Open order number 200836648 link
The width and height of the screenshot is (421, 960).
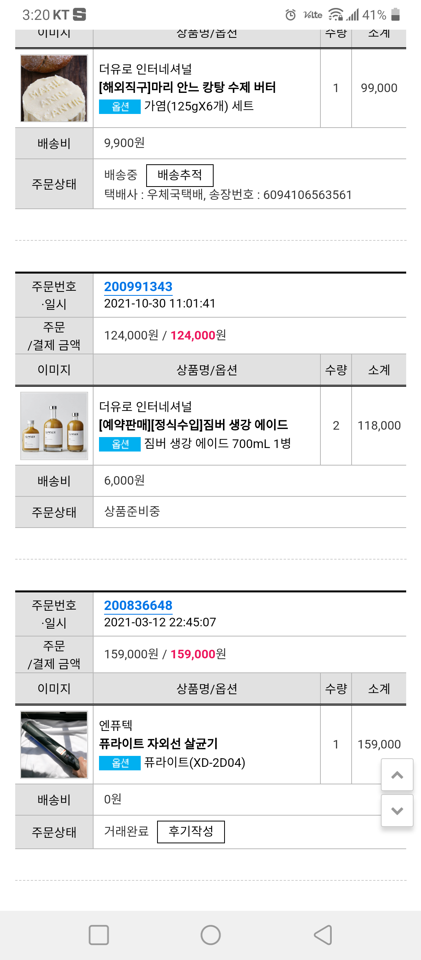point(138,606)
